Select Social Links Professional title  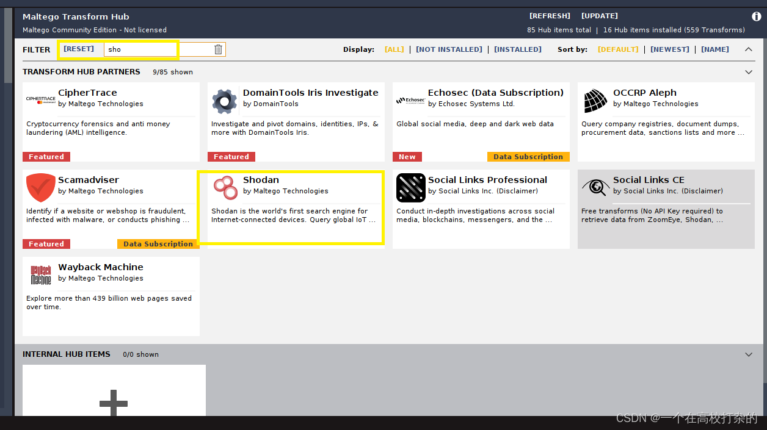click(x=487, y=180)
